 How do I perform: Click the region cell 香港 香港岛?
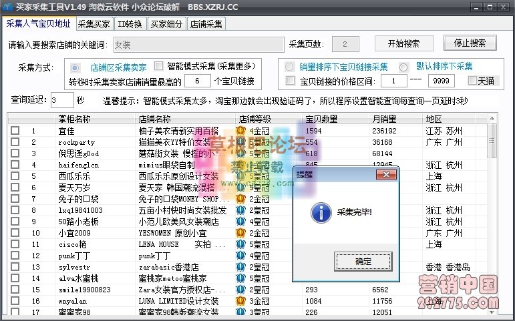click(448, 267)
